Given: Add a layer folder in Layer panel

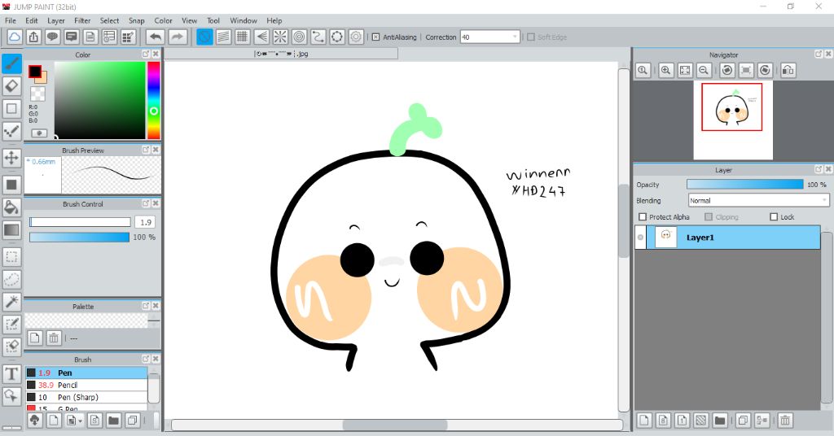Looking at the screenshot, I should click(x=720, y=421).
